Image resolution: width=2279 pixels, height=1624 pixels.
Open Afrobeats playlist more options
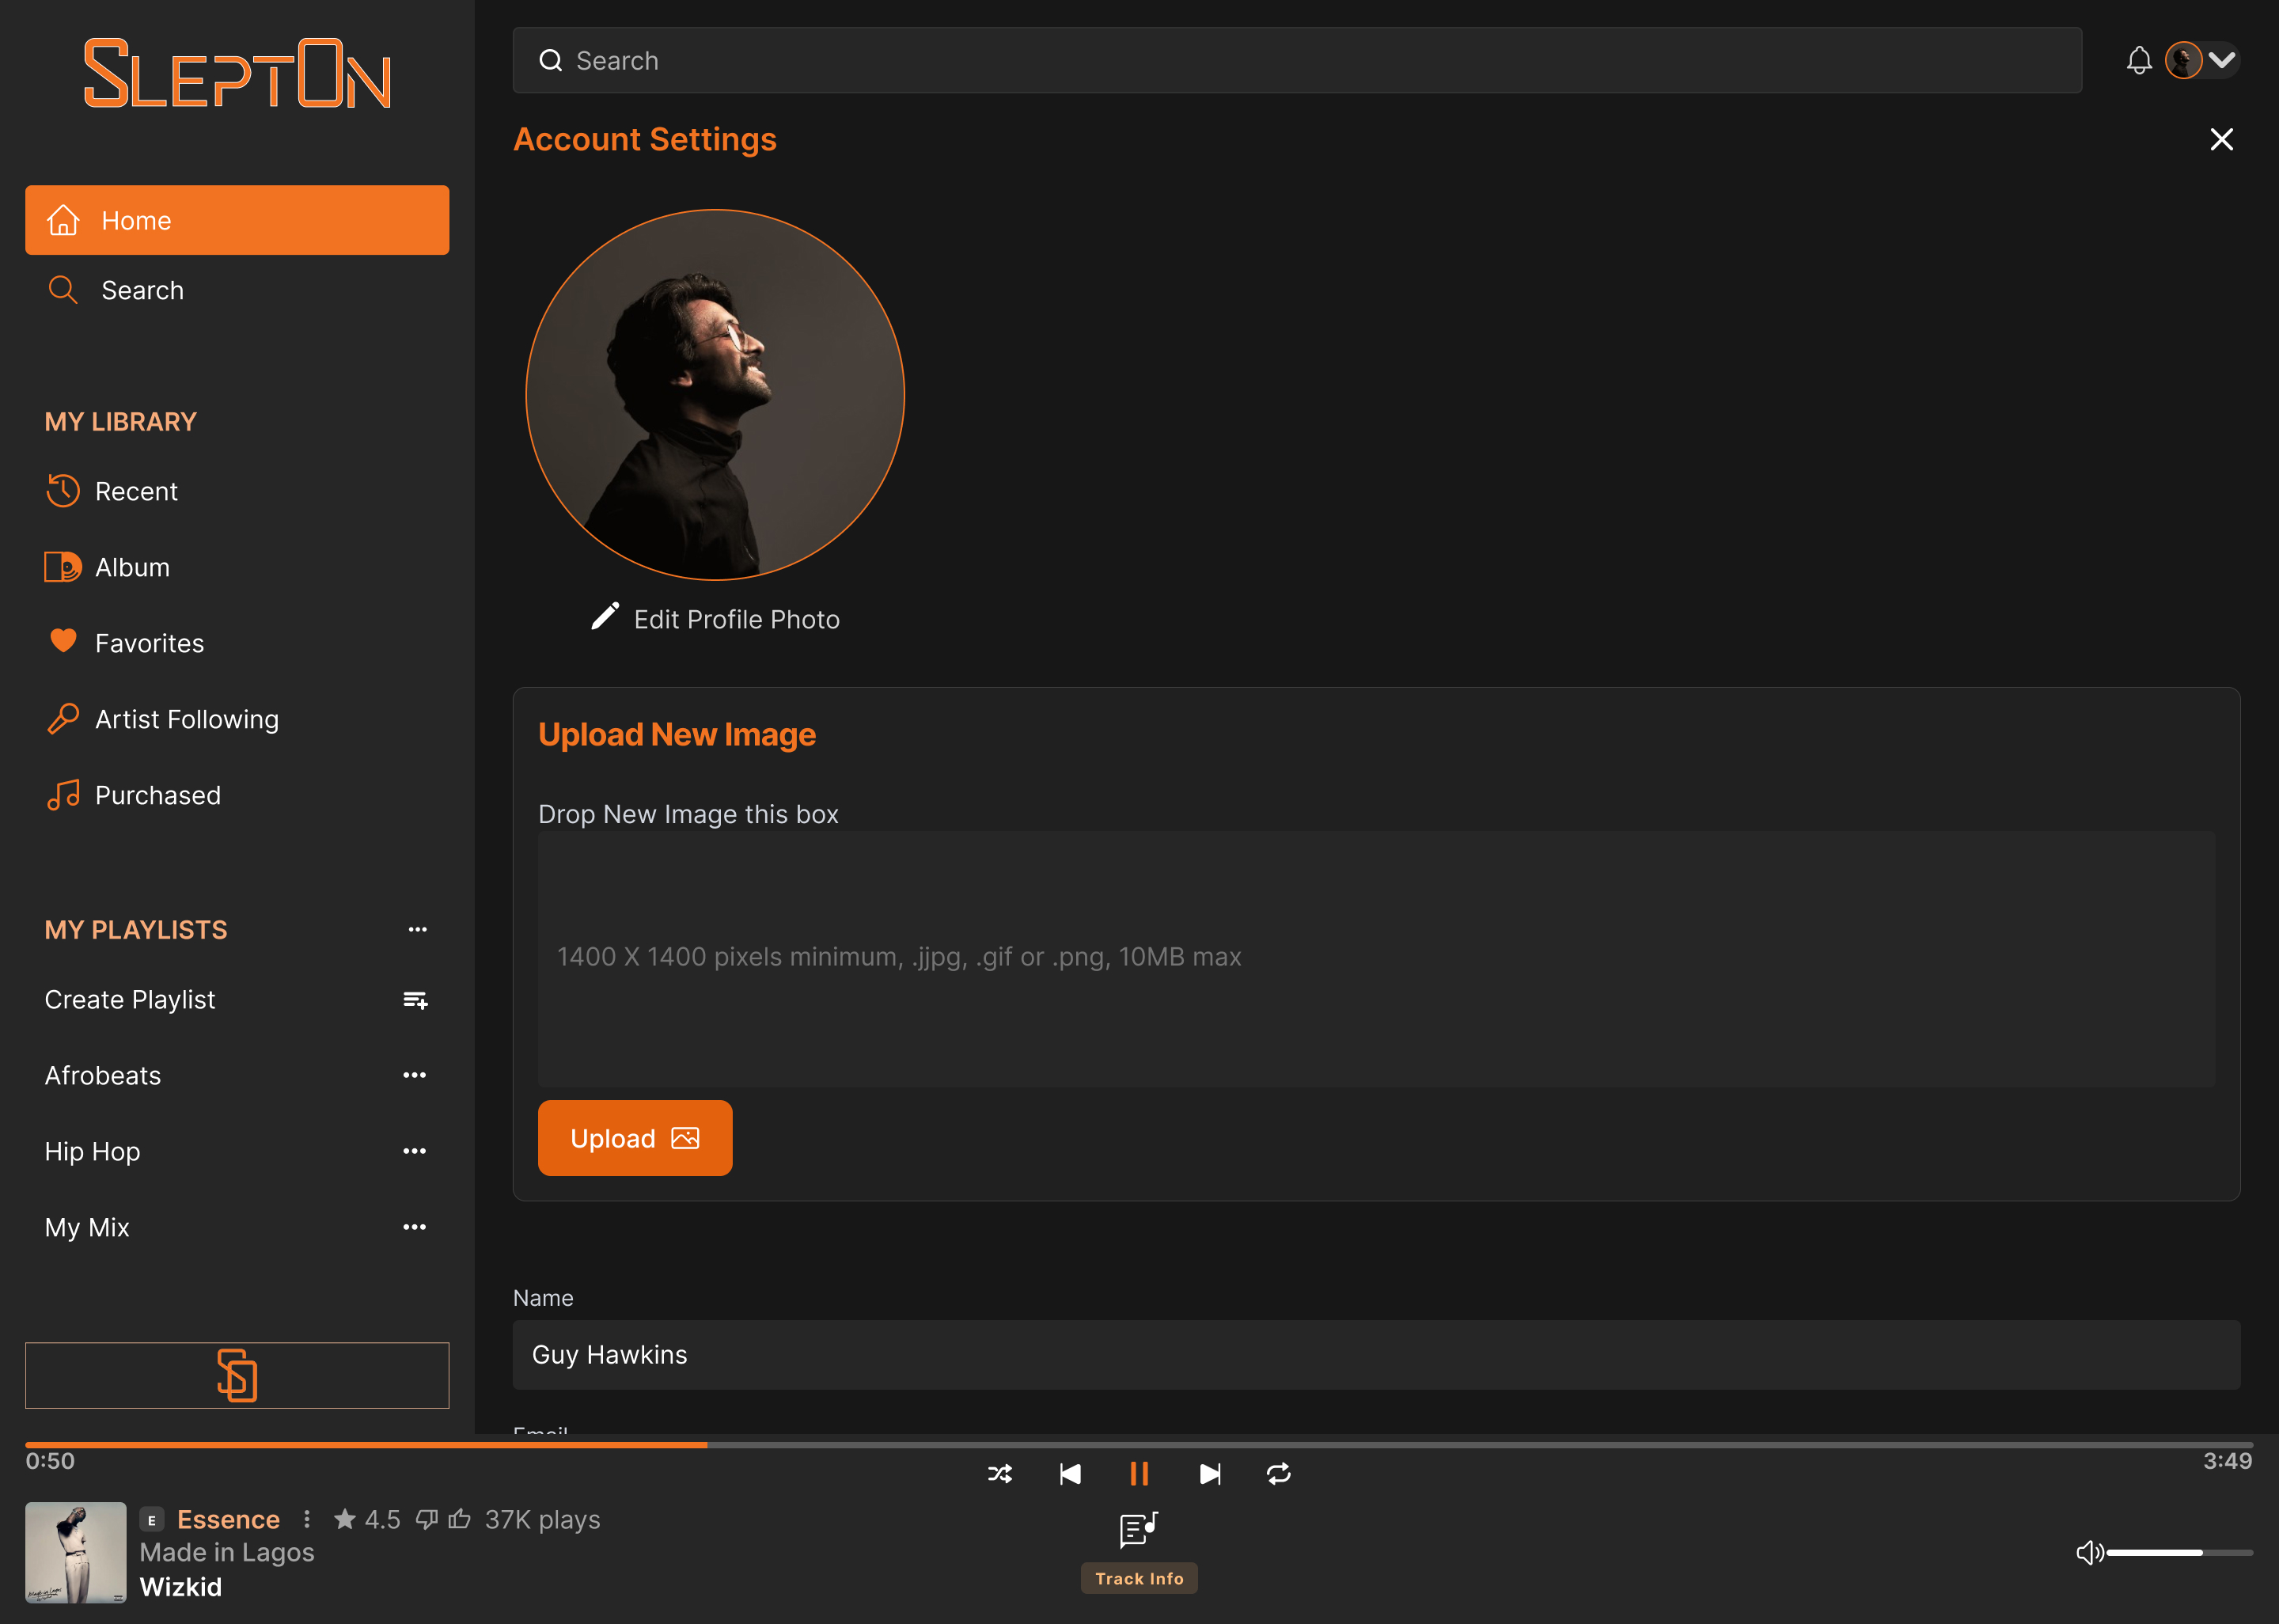[x=415, y=1075]
